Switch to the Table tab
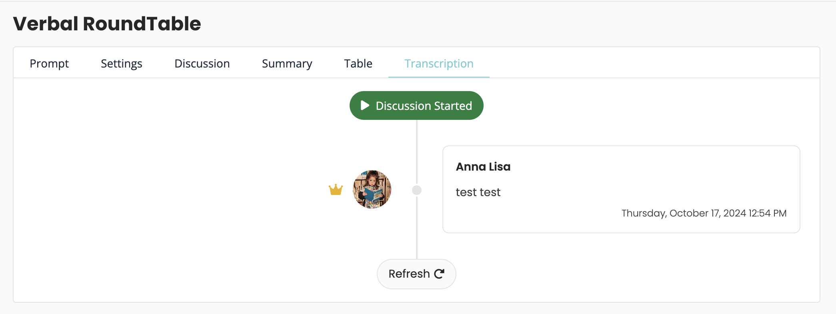This screenshot has height=314, width=836. pyautogui.click(x=358, y=64)
